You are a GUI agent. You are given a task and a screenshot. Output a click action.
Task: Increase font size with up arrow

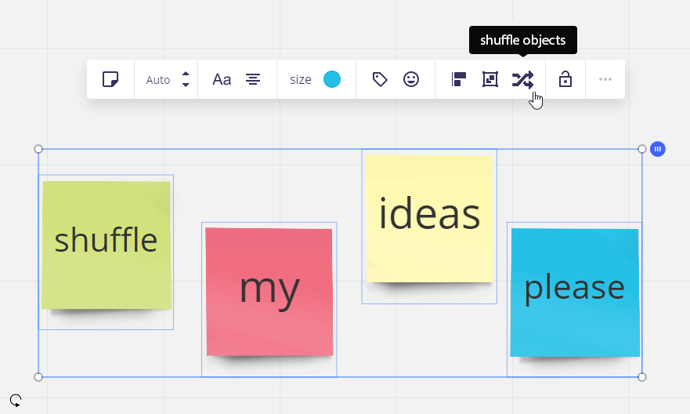pos(186,74)
